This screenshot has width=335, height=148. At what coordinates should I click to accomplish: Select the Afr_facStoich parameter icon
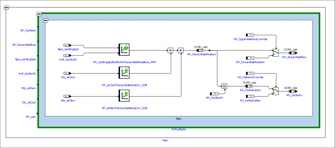click(x=214, y=94)
